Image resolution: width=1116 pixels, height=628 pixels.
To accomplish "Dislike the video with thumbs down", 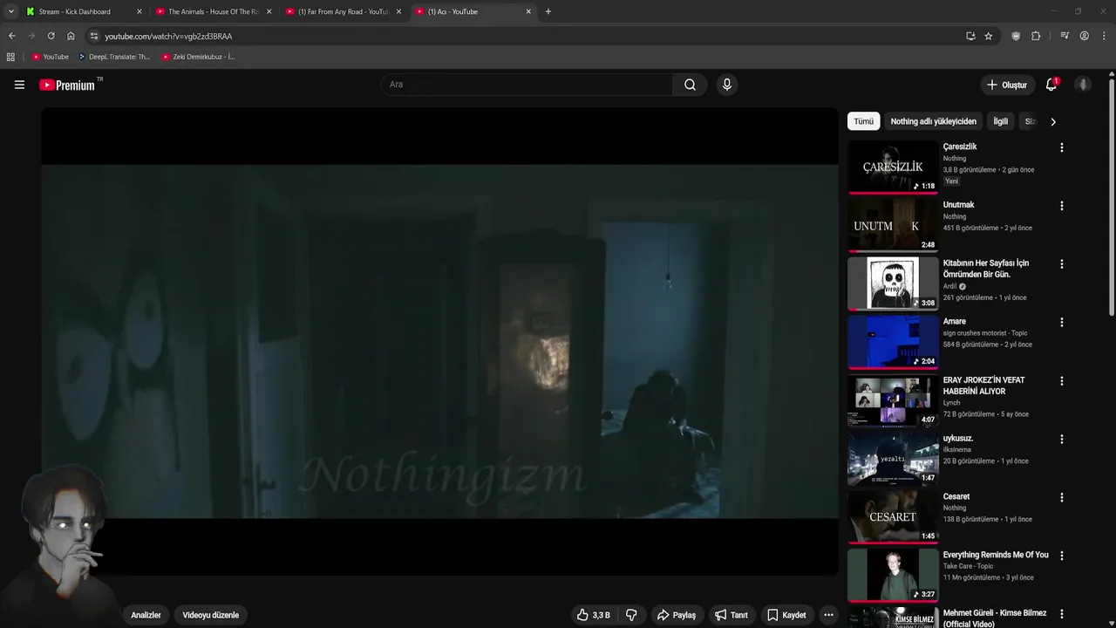I will [x=631, y=615].
